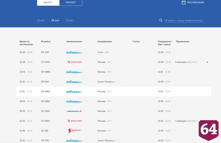Screen dimensions: 221x143
Task: Click the Southwind logo for 2S-358
Action: (74, 130)
